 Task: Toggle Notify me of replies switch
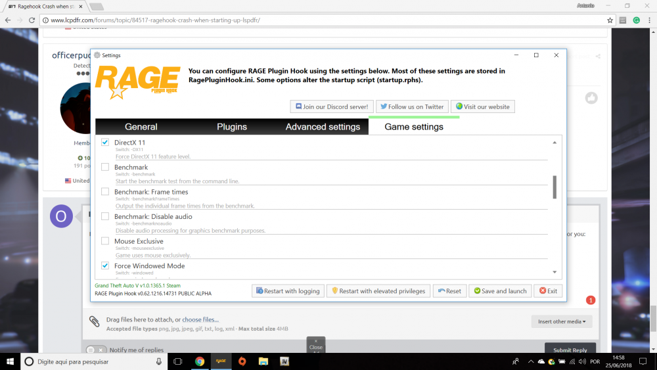[x=96, y=350]
